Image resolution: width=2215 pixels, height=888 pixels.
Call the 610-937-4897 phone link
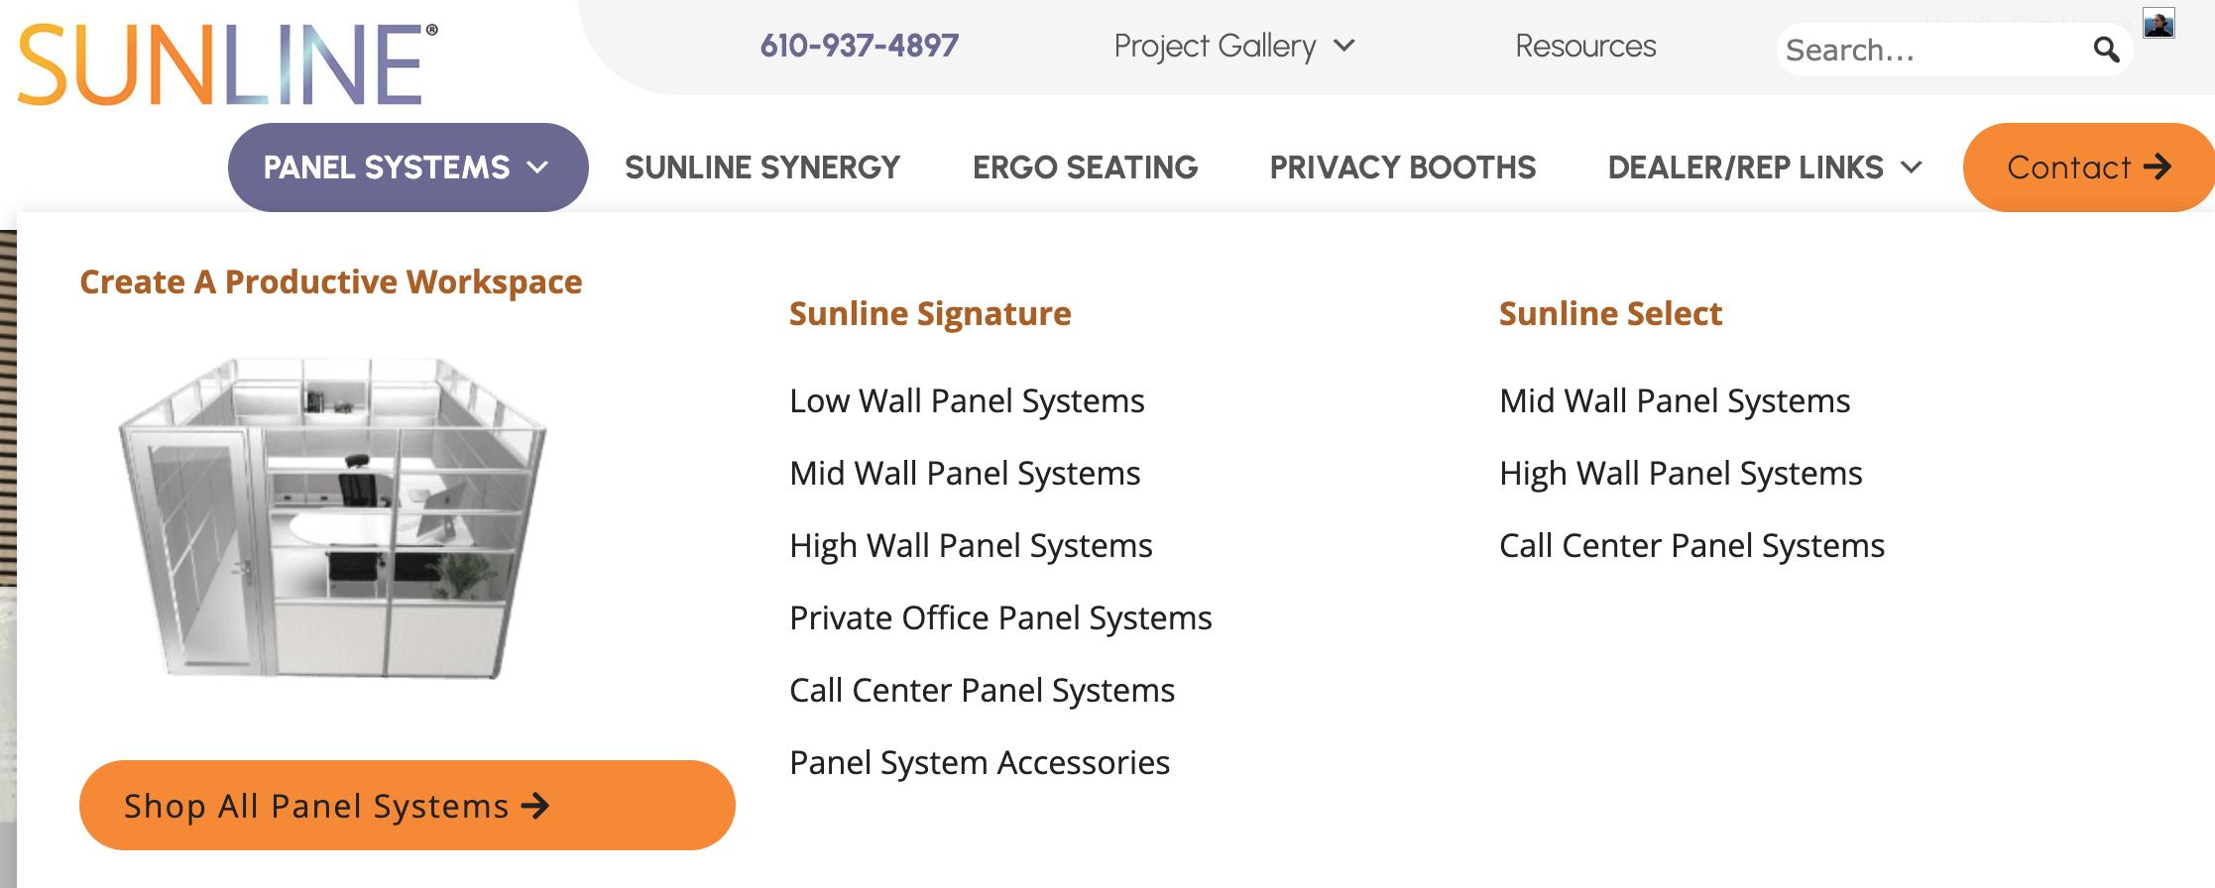tap(859, 46)
